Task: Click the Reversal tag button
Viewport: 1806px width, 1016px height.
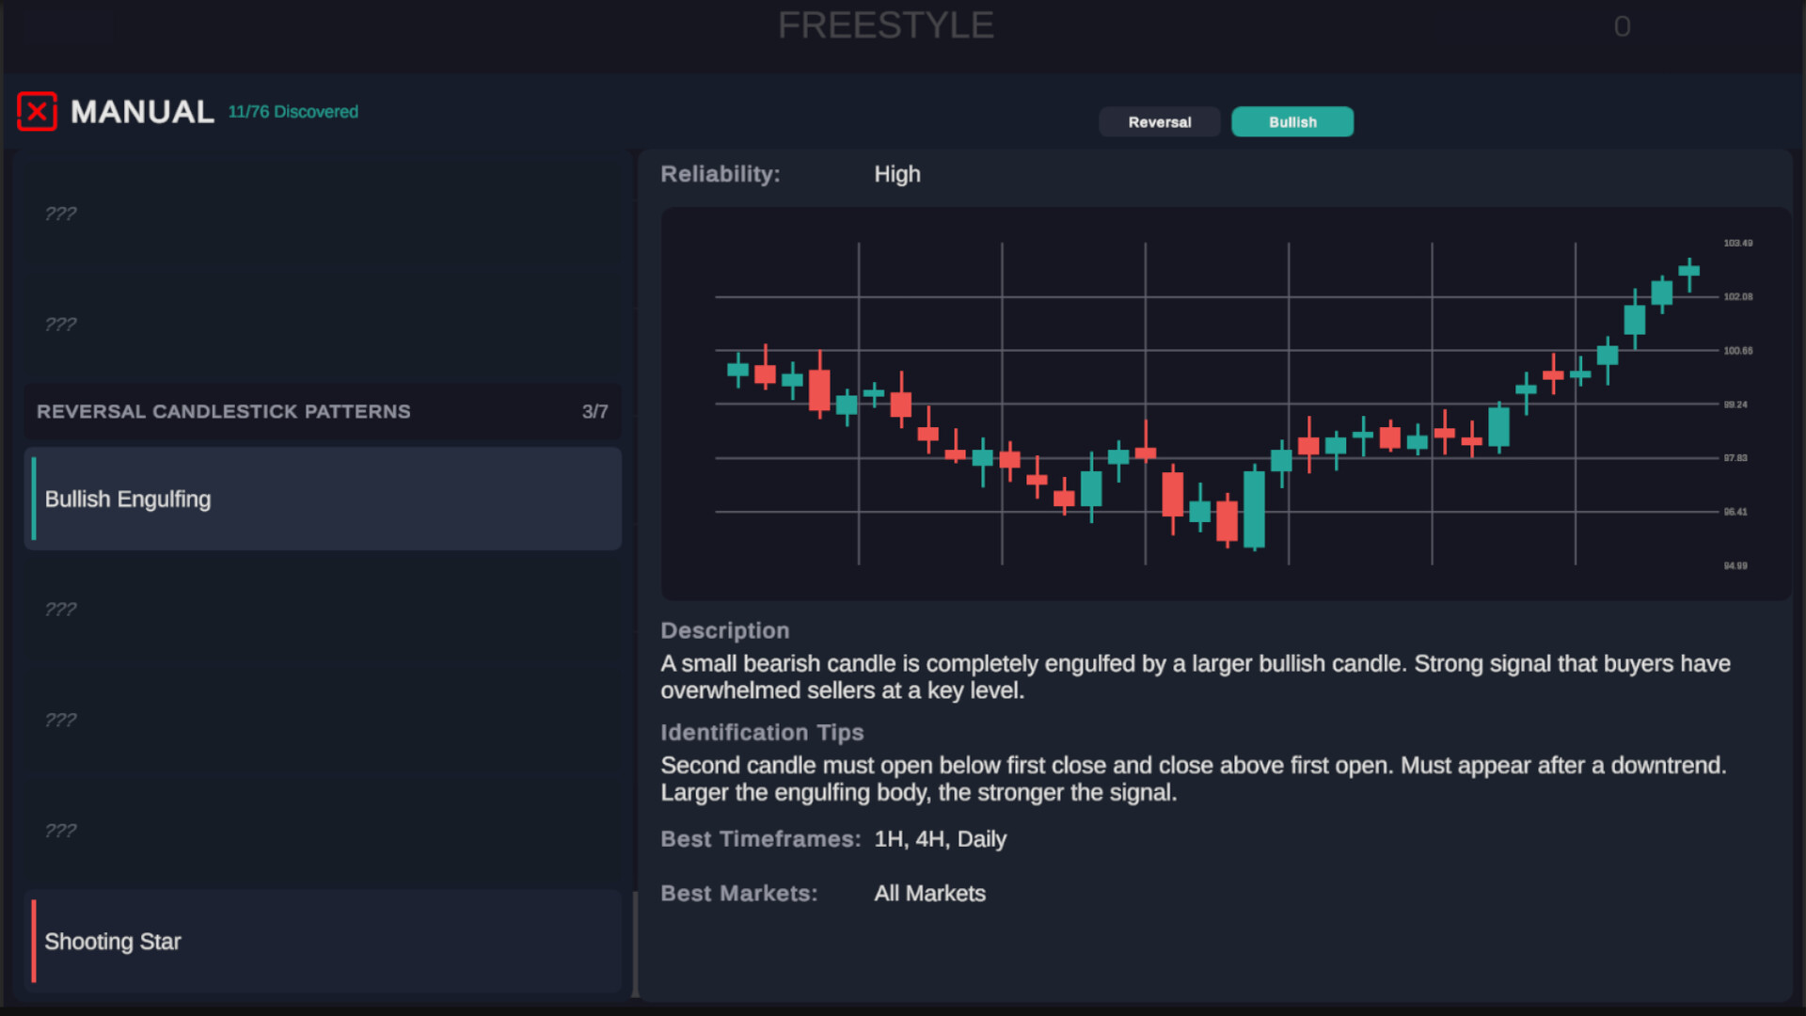Action: click(x=1159, y=122)
